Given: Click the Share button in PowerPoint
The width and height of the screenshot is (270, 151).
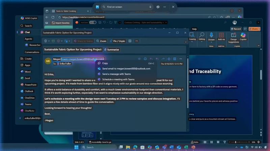Looking at the screenshot, I should click(254, 29).
